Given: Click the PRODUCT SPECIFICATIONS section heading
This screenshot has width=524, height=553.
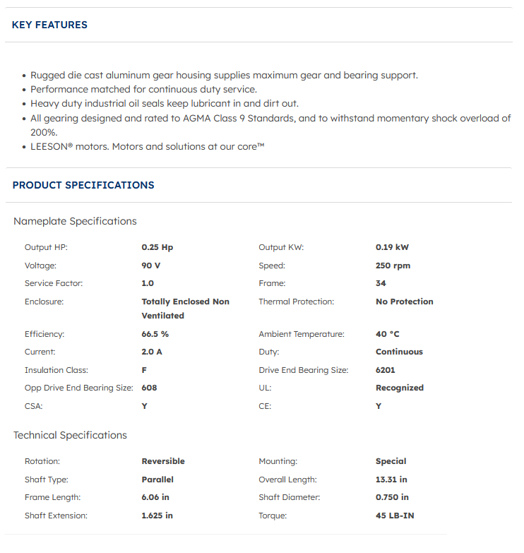Looking at the screenshot, I should 83,185.
